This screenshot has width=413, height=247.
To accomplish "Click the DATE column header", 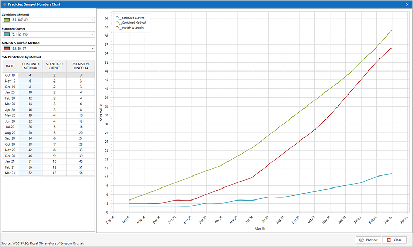I will point(10,66).
